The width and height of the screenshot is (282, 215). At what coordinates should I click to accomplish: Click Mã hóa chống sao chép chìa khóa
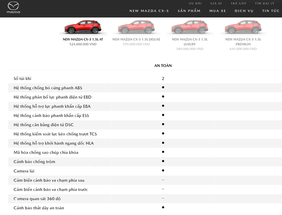[x=46, y=153]
